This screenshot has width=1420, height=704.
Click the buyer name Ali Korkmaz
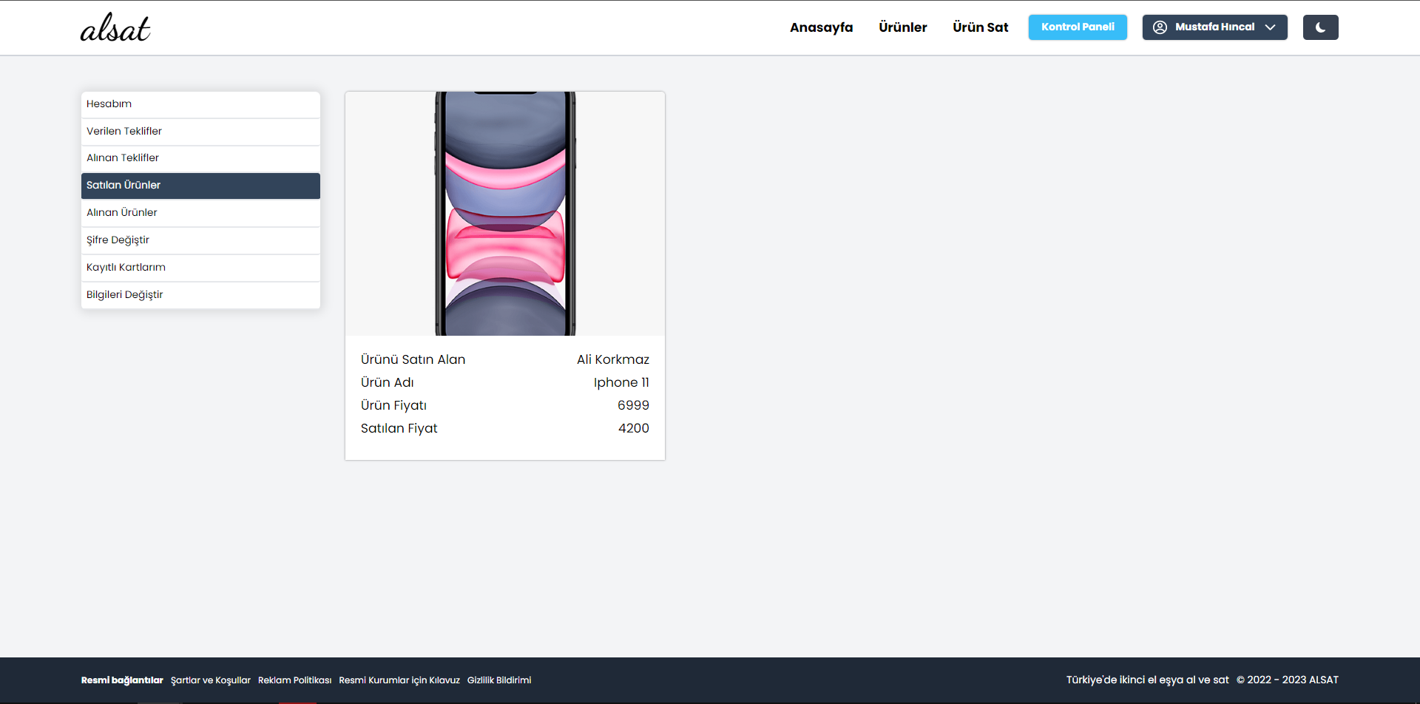click(x=613, y=359)
